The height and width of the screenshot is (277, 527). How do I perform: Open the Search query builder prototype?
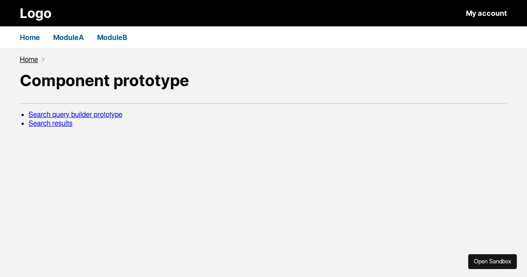click(x=75, y=114)
